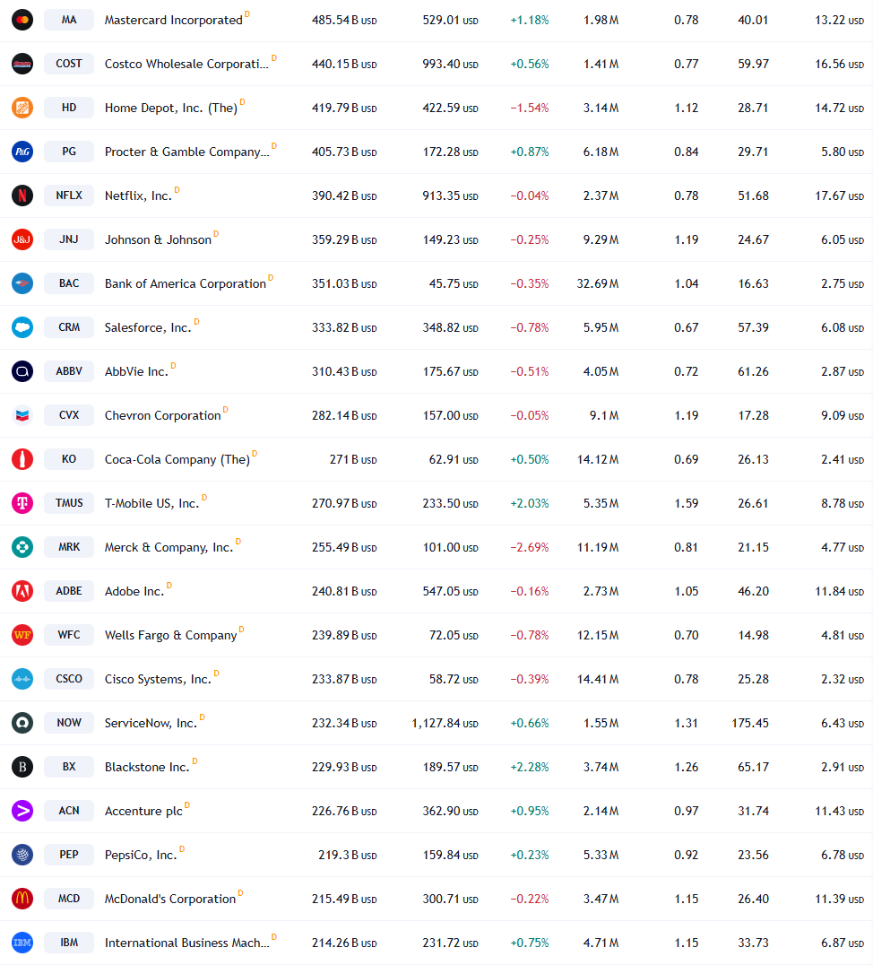Click ServiceNow P/E value 175.45
The width and height of the screenshot is (873, 965).
click(750, 723)
